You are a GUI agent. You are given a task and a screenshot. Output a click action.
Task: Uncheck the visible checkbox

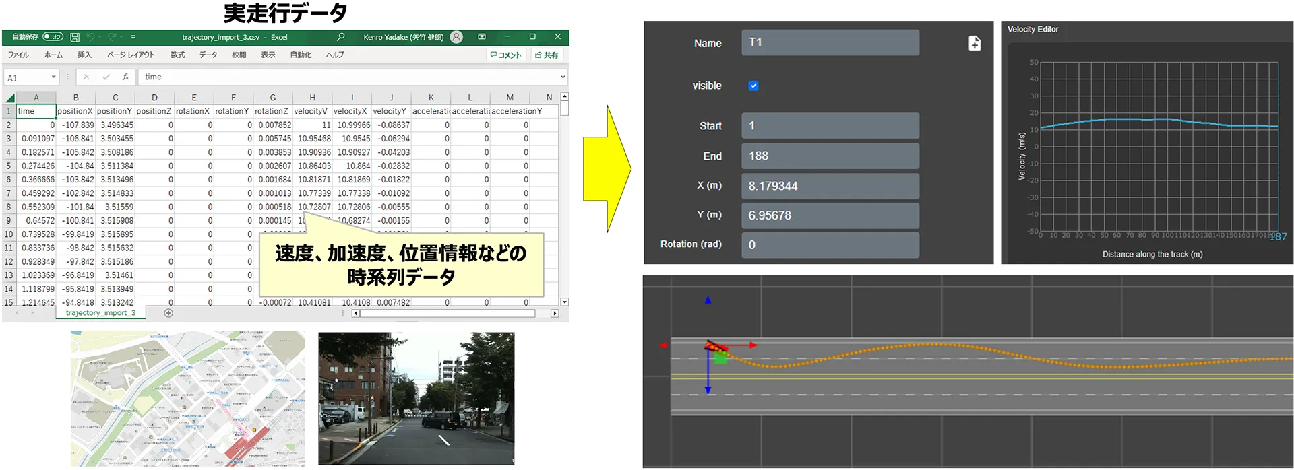753,86
